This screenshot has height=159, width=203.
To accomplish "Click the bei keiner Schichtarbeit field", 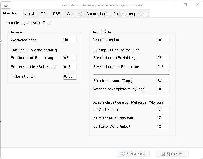I will pyautogui.click(x=163, y=126).
